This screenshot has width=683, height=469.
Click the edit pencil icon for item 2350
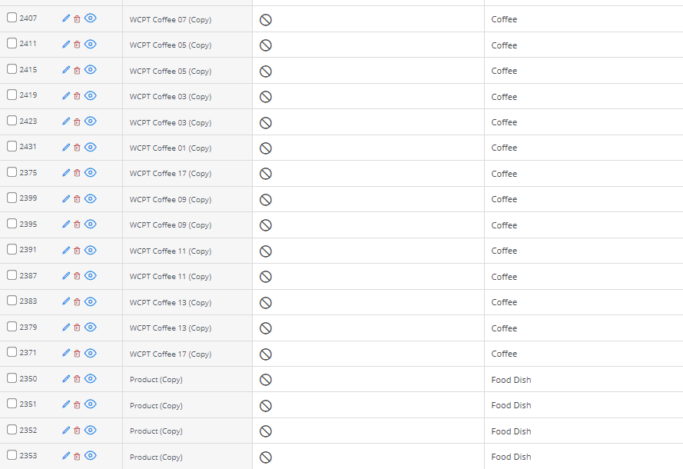point(66,378)
